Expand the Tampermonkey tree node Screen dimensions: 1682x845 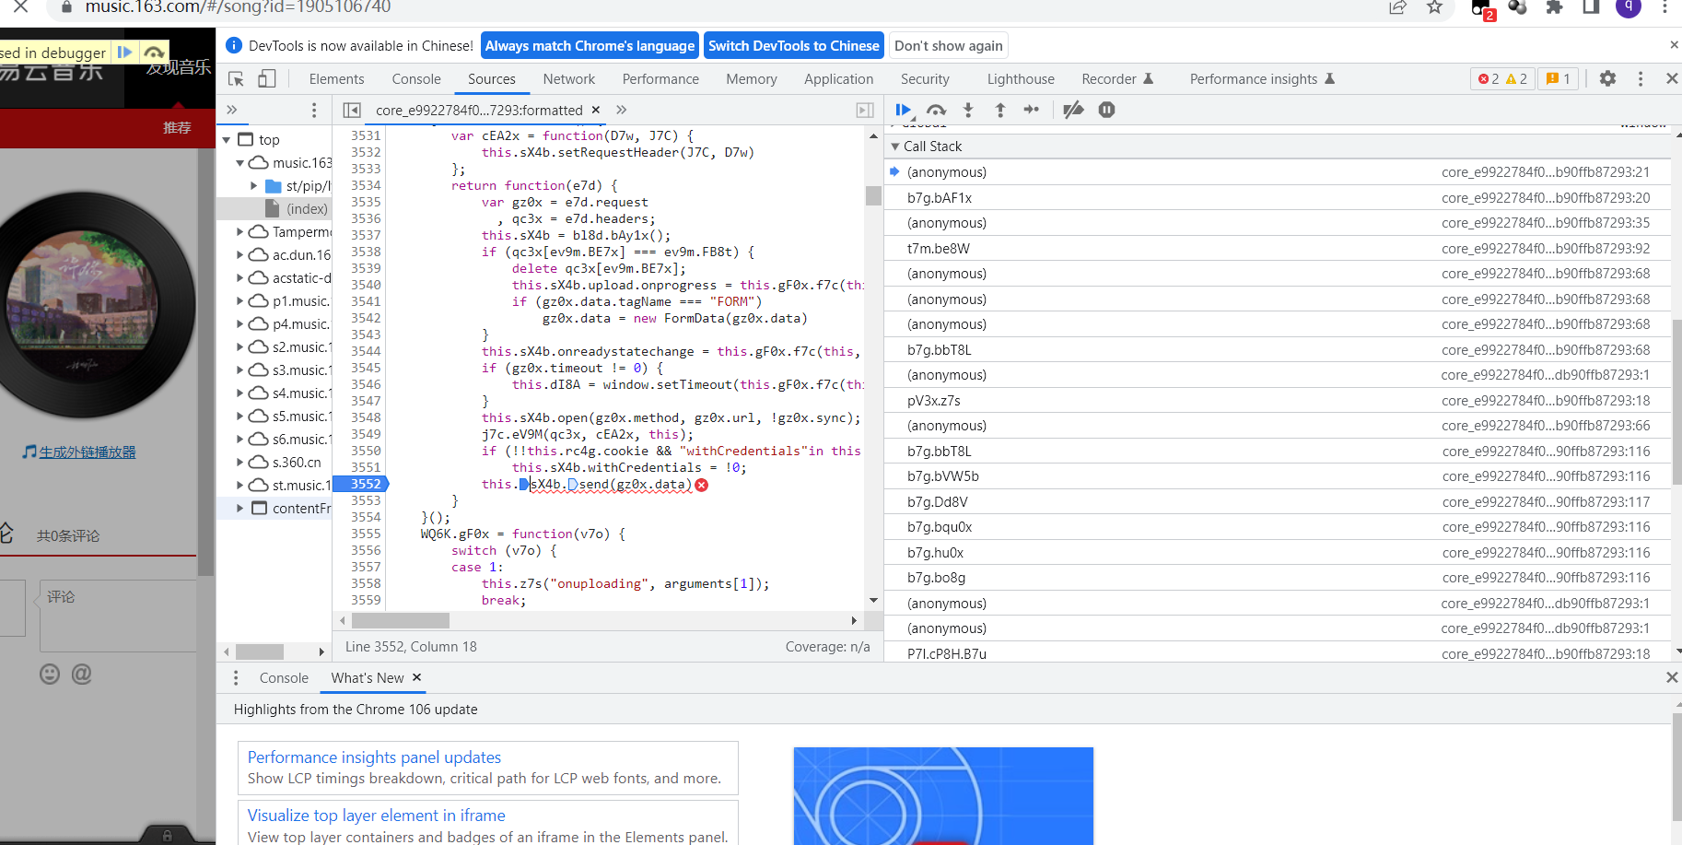(240, 232)
